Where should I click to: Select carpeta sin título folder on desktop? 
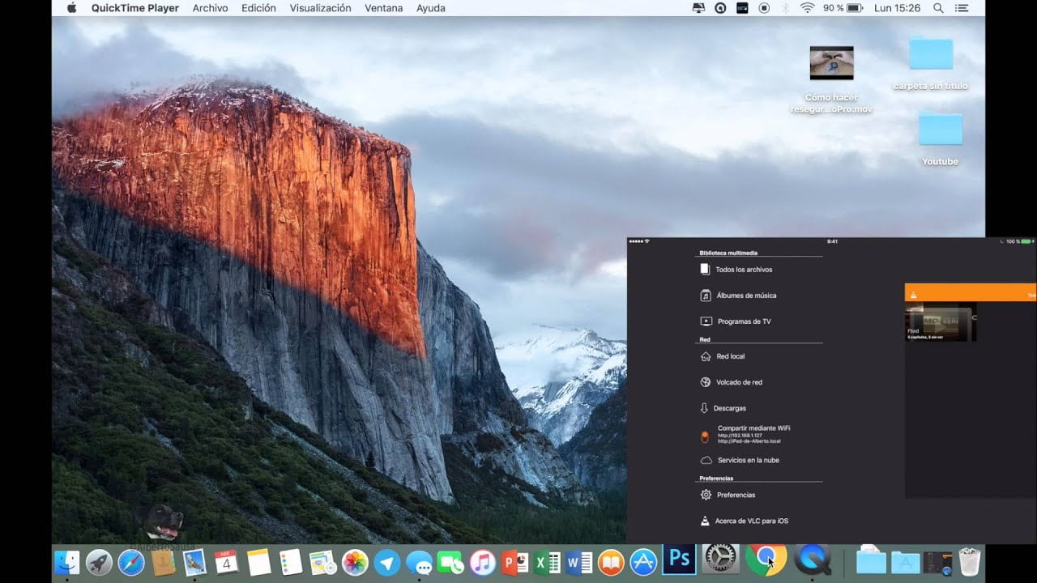pyautogui.click(x=931, y=62)
